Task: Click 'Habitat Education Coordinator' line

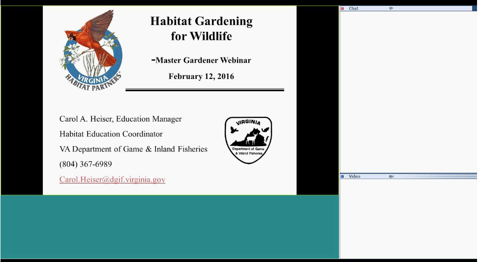Action: (x=111, y=134)
